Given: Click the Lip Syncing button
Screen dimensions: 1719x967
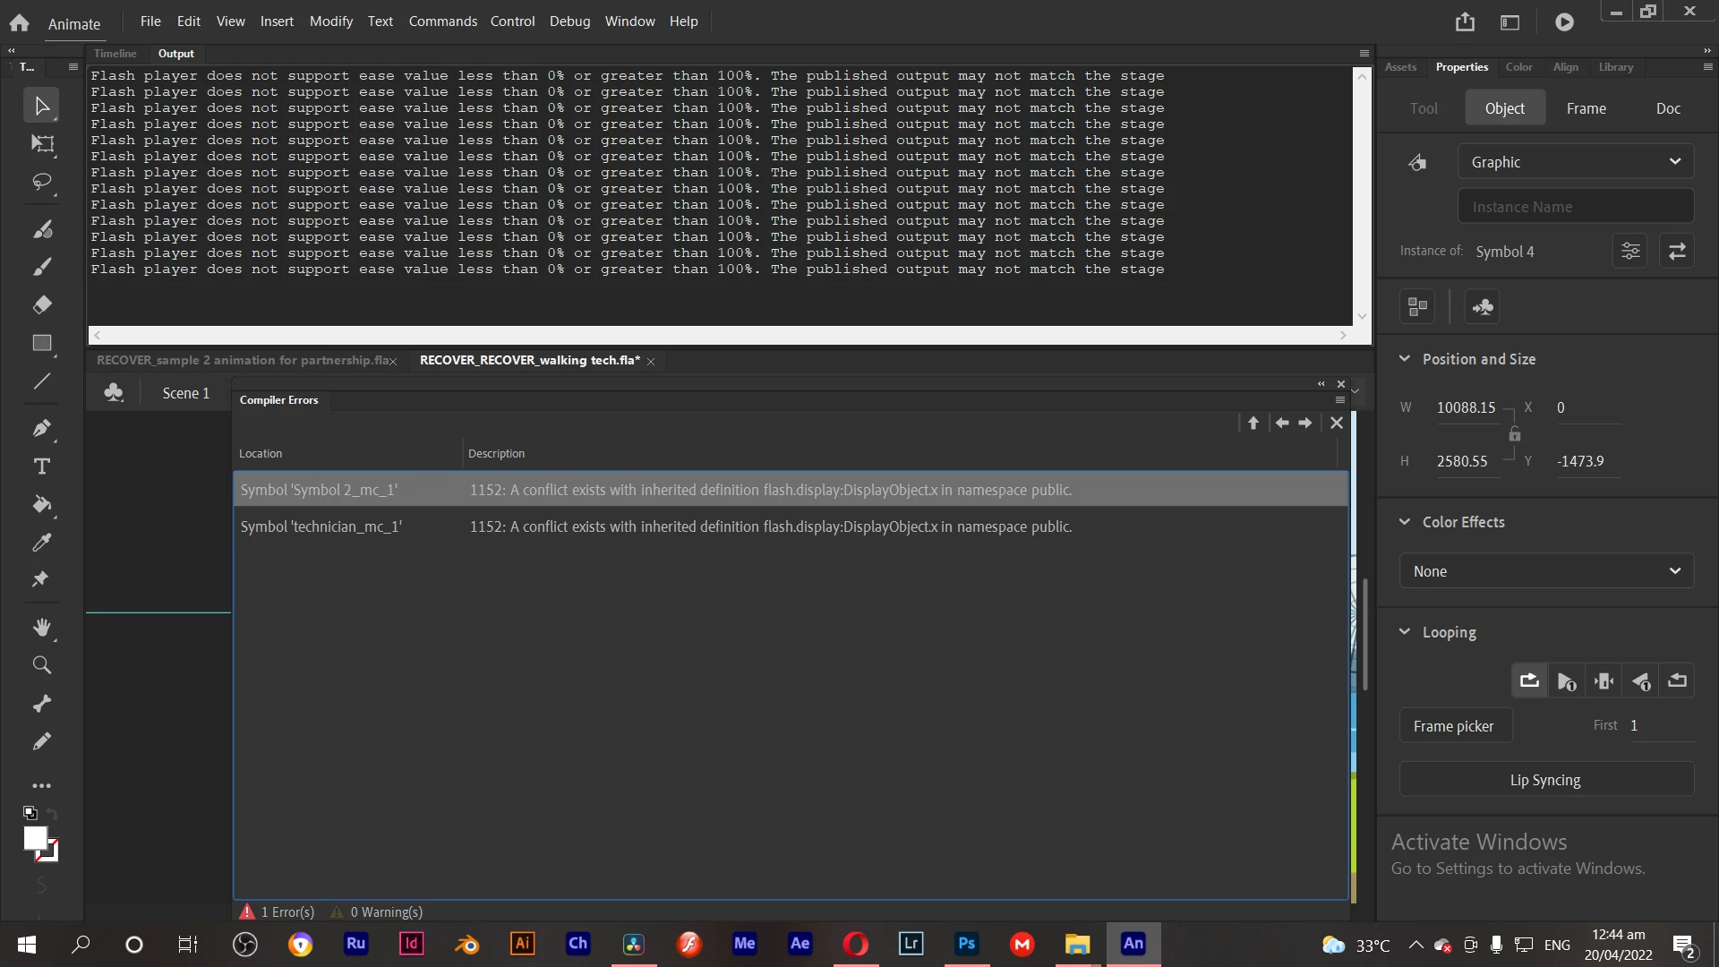Looking at the screenshot, I should point(1545,780).
